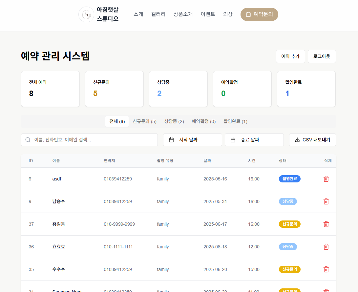Screen dimensions: 358x292
Task: Open 효효효's 상담중 status selector
Action: coord(288,247)
